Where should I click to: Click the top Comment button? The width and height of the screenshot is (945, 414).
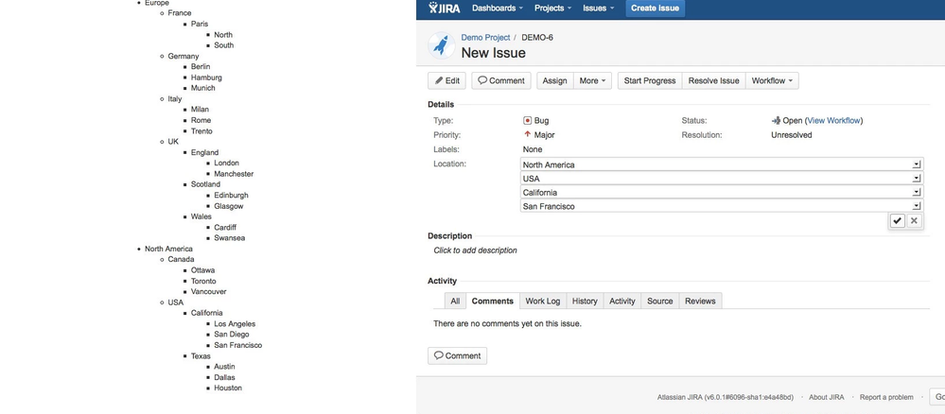(x=500, y=80)
